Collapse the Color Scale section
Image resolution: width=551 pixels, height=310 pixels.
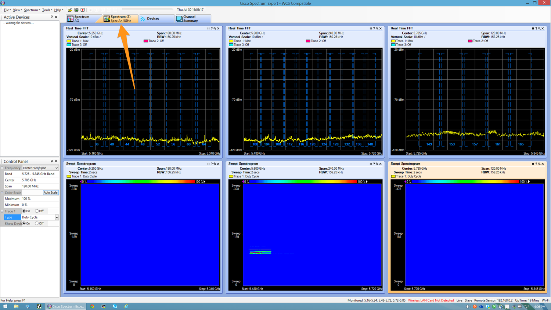2,192
